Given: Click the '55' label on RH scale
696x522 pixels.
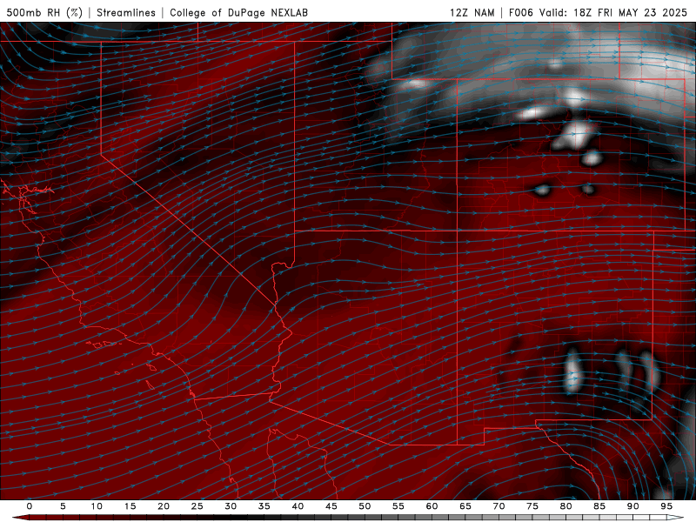Looking at the screenshot, I should tap(398, 506).
